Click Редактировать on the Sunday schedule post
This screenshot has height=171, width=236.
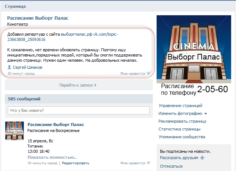coord(76,163)
